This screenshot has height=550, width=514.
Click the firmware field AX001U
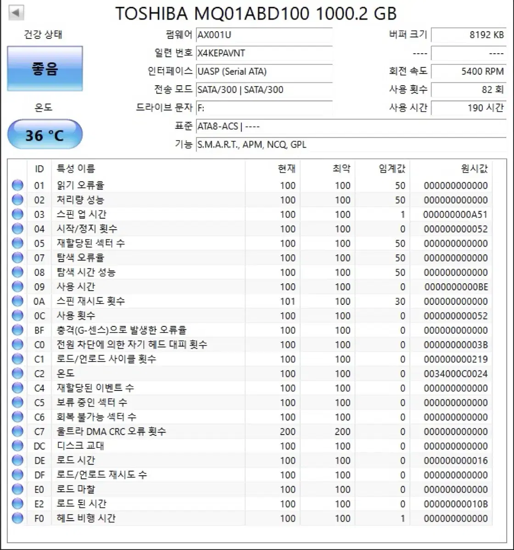(264, 35)
